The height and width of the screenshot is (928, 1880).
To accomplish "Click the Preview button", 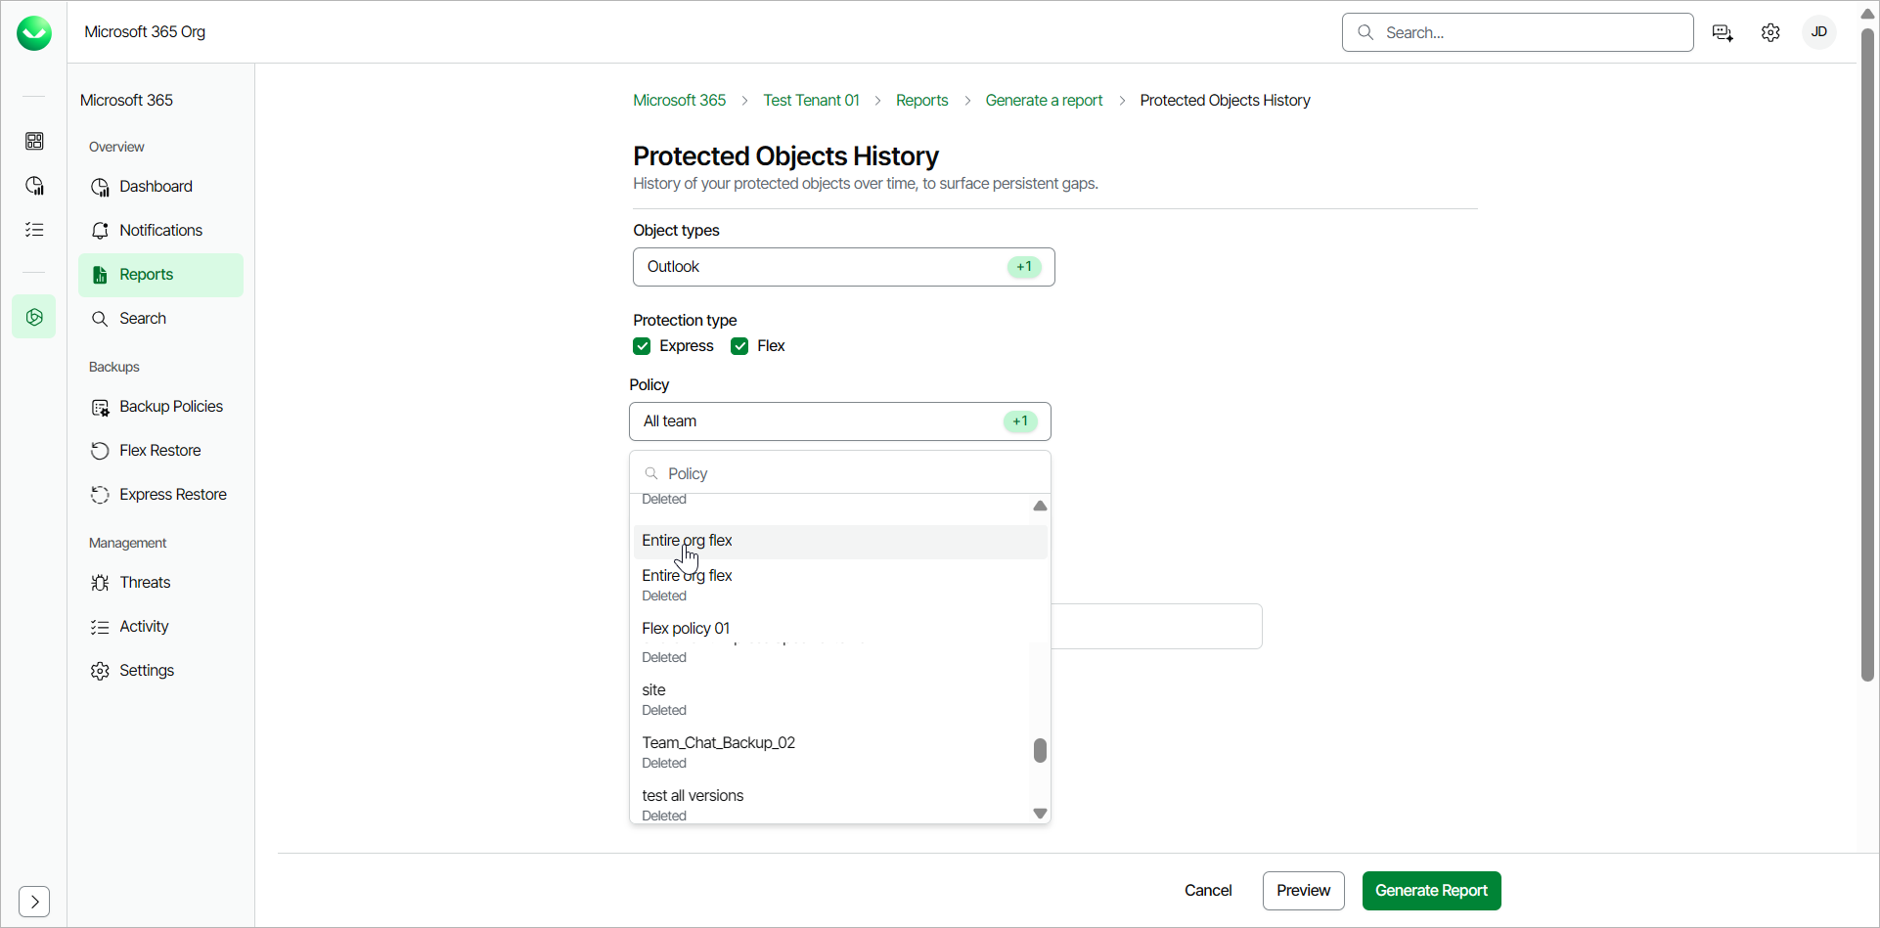I will coord(1303,891).
